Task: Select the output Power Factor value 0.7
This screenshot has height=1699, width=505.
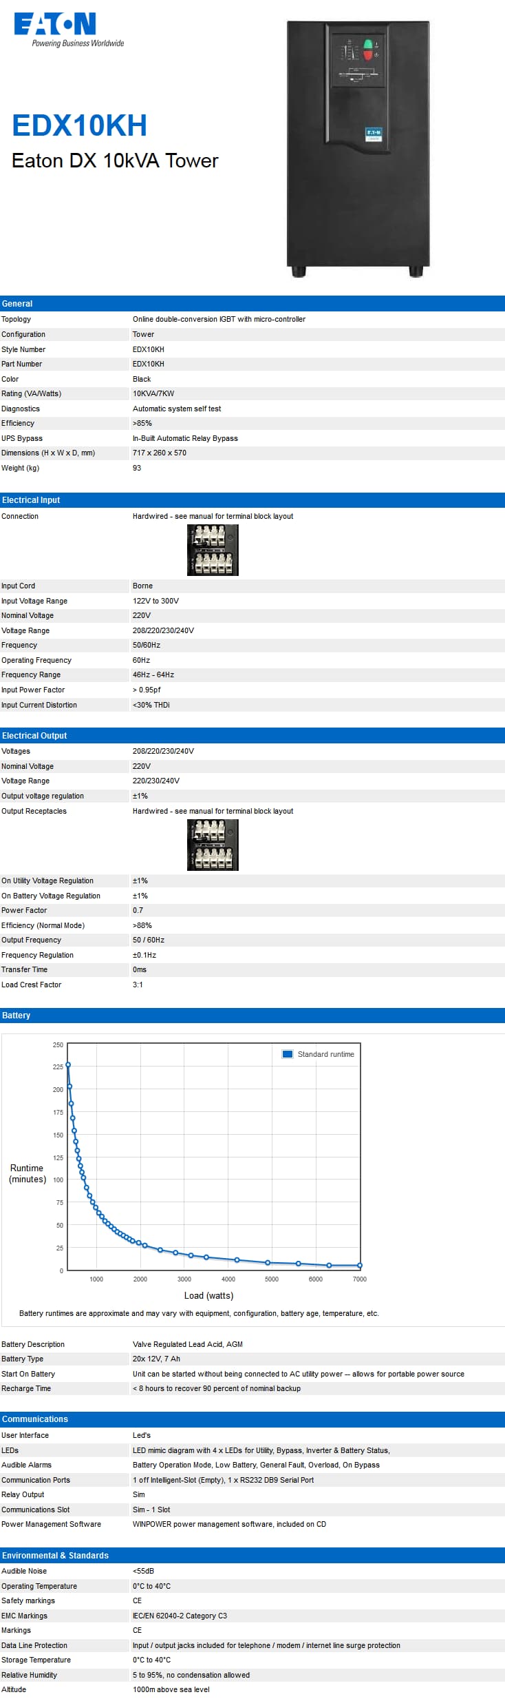Action: coord(138,910)
